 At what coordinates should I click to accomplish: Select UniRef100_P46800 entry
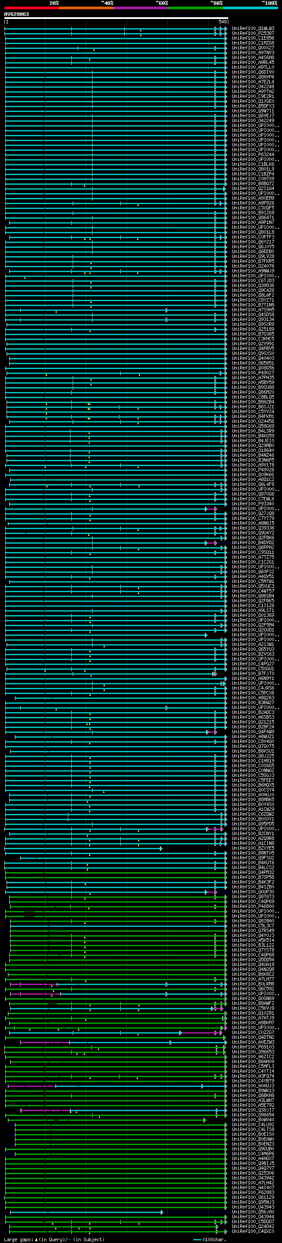point(253,906)
